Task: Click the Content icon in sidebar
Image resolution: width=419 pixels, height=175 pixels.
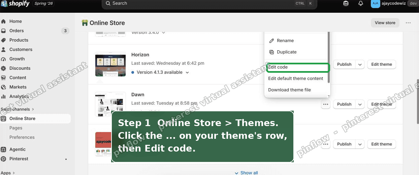Action: click(x=4, y=77)
